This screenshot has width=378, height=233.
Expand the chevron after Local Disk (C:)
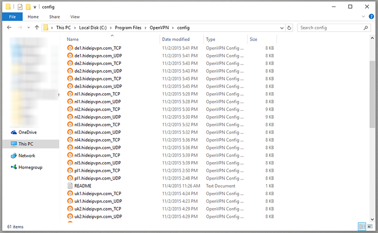[x=111, y=28]
